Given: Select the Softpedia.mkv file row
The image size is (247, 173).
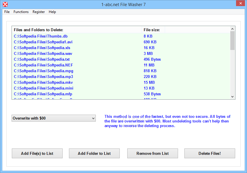Looking at the screenshot, I should coord(121,82).
